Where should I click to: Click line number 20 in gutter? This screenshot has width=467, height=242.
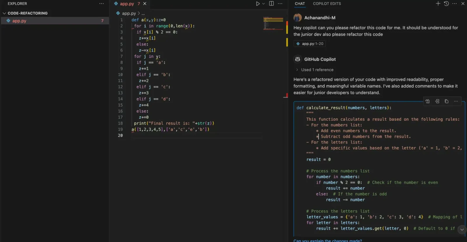[x=120, y=135]
